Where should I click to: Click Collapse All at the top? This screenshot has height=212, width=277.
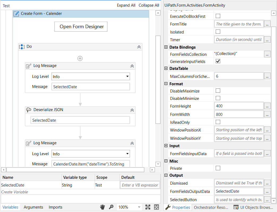tap(149, 5)
